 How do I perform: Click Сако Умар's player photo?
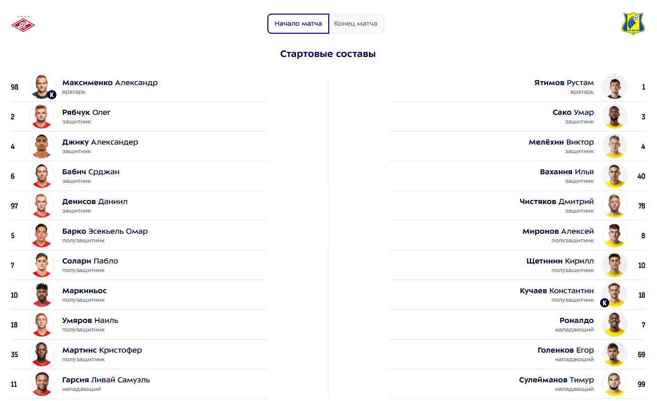(x=615, y=116)
